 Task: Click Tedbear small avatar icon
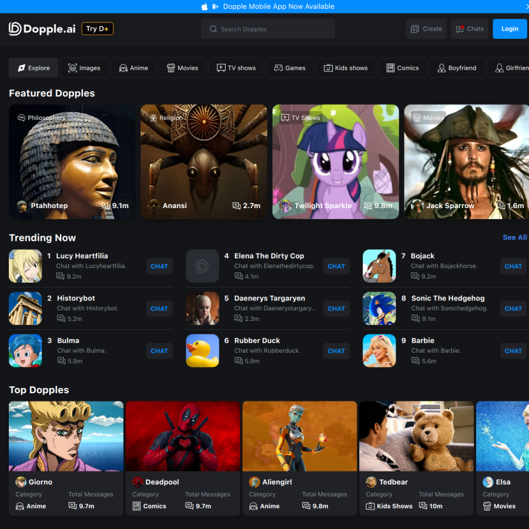pyautogui.click(x=371, y=482)
